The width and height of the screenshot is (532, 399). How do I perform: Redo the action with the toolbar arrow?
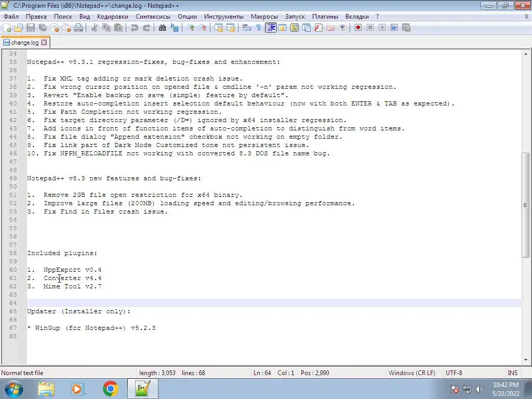[x=146, y=28]
